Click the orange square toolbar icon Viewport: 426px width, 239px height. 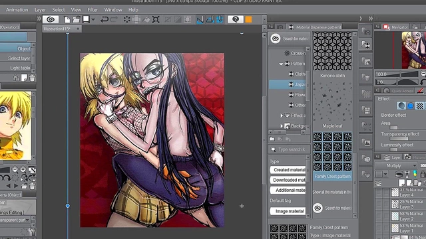pos(248,19)
